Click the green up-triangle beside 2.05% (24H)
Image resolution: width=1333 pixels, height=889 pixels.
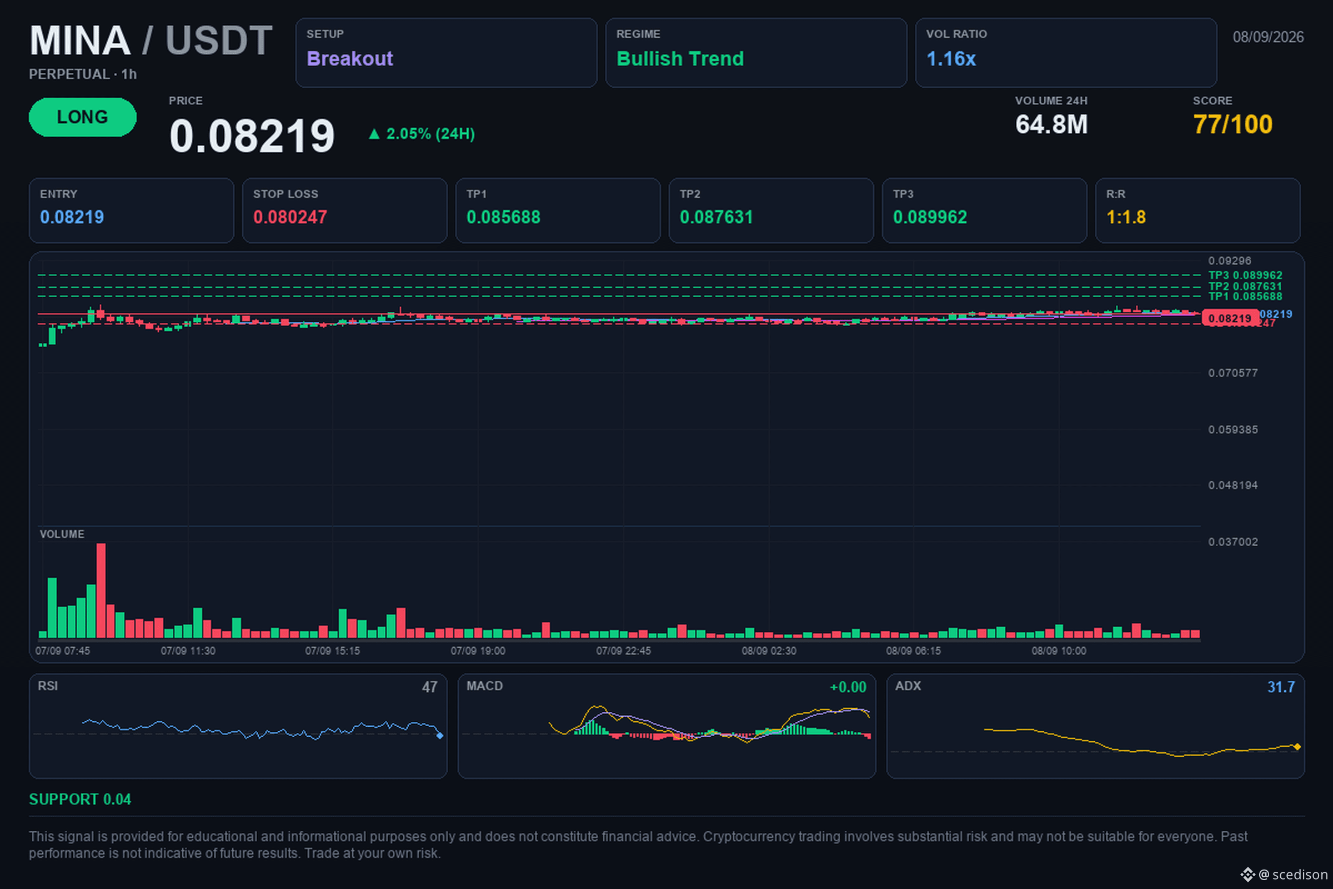point(374,134)
